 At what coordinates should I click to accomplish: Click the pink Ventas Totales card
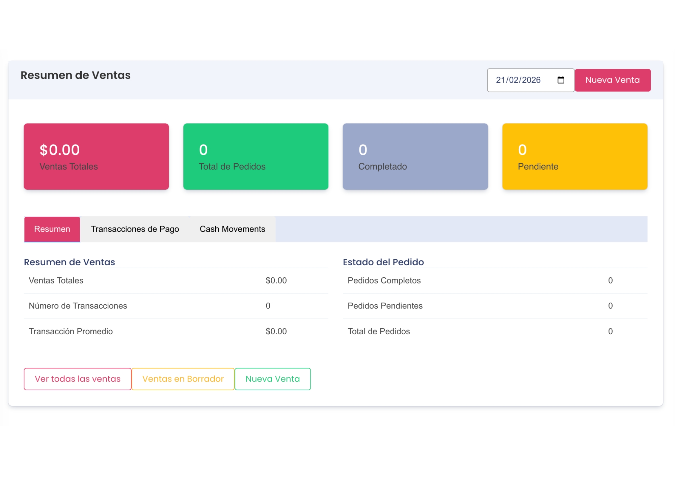point(96,156)
